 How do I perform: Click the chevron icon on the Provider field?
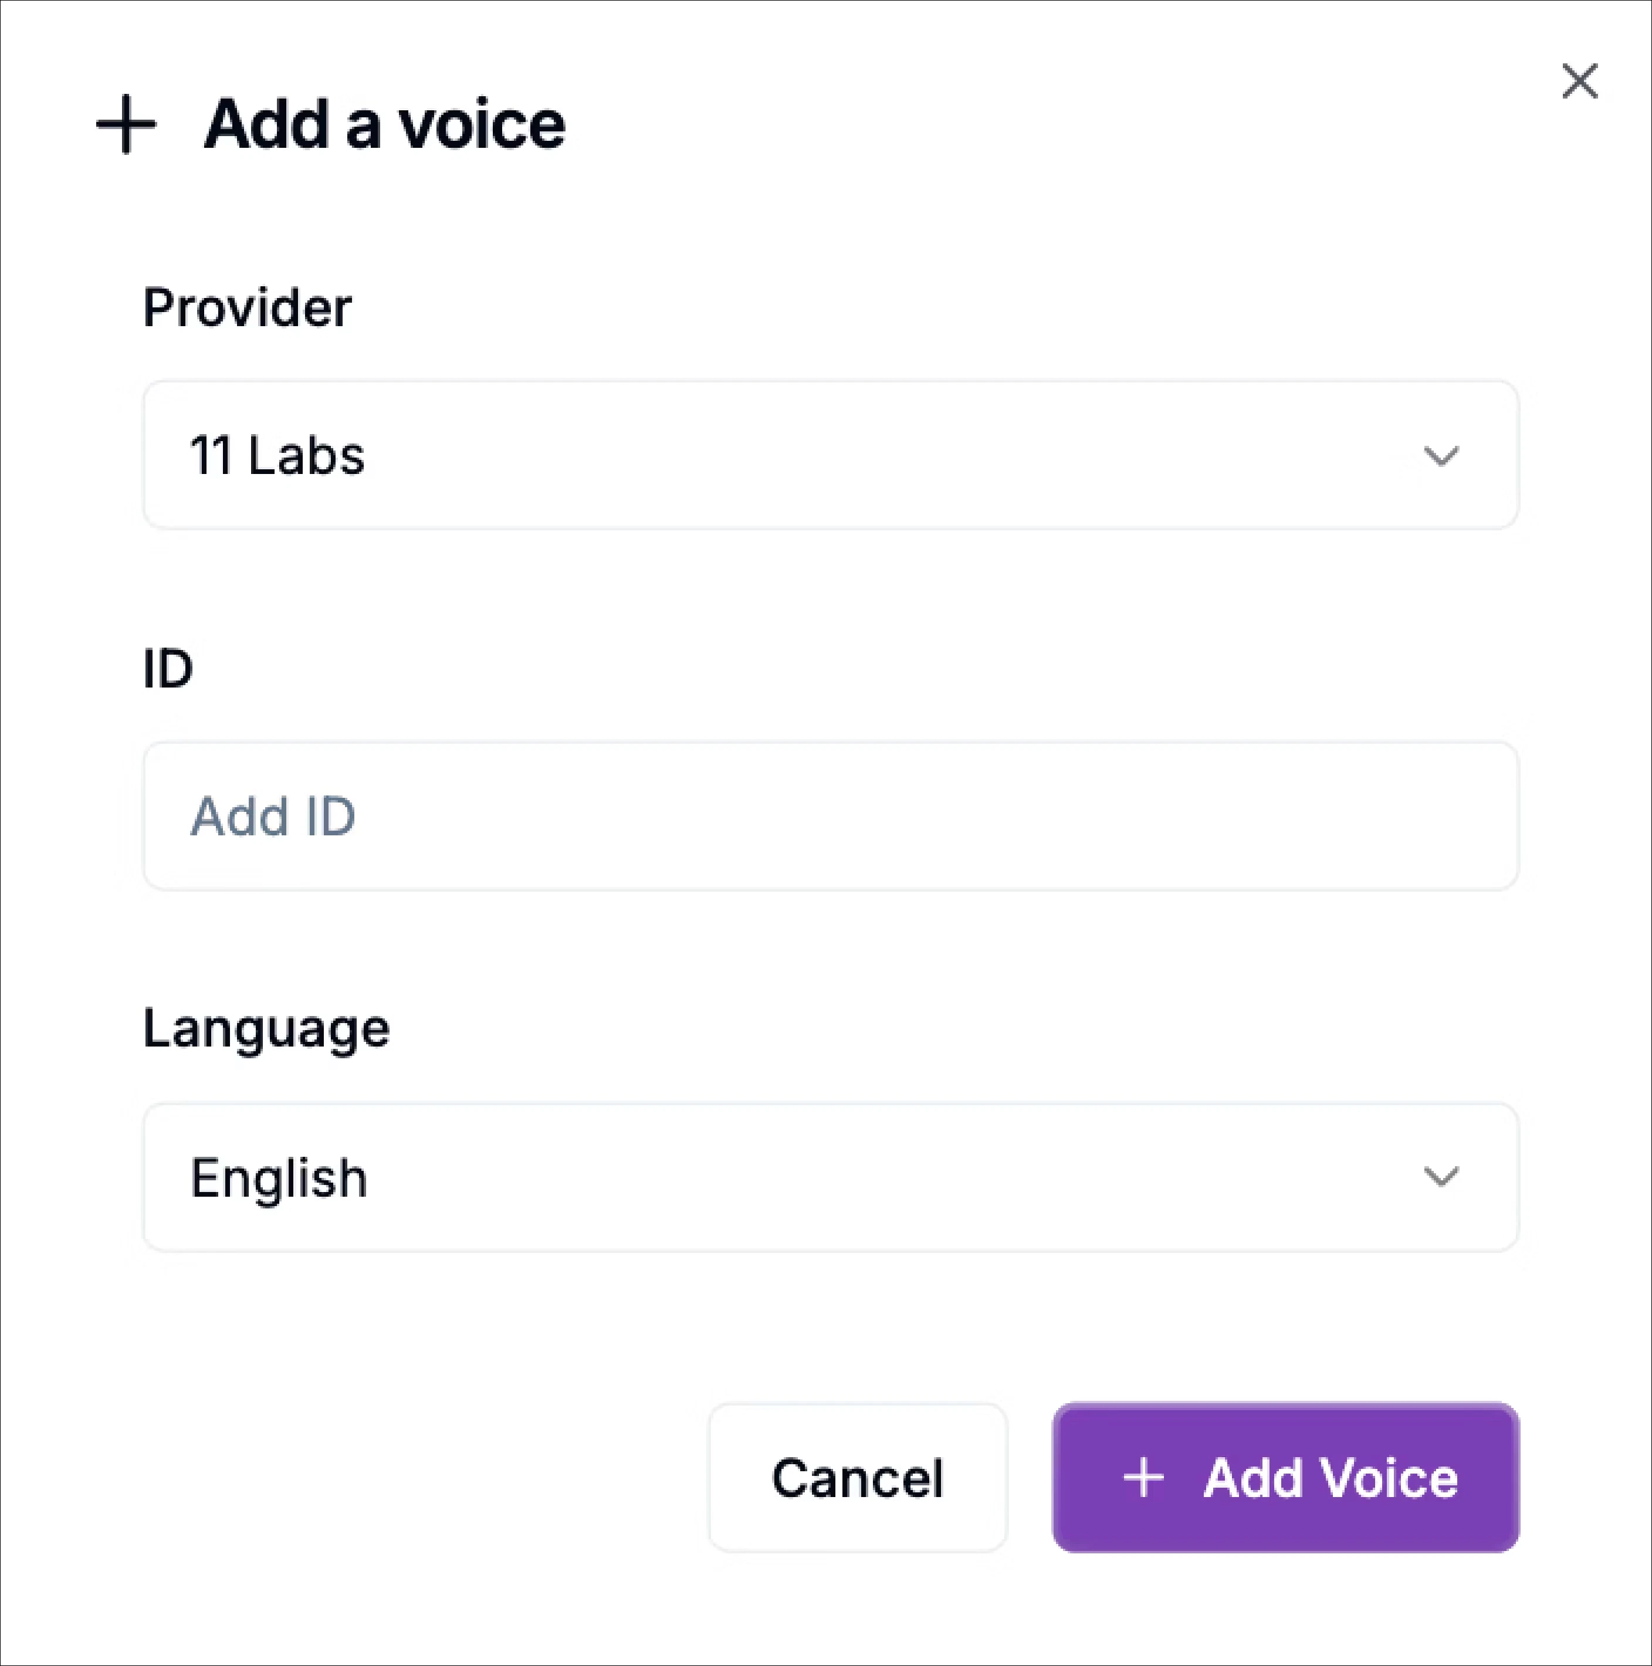[1441, 456]
